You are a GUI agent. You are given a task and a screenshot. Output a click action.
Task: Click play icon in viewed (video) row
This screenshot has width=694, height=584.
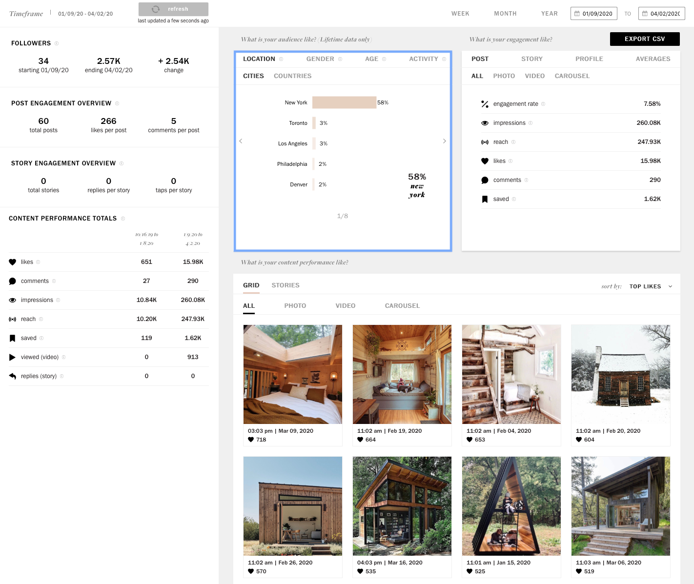(13, 357)
